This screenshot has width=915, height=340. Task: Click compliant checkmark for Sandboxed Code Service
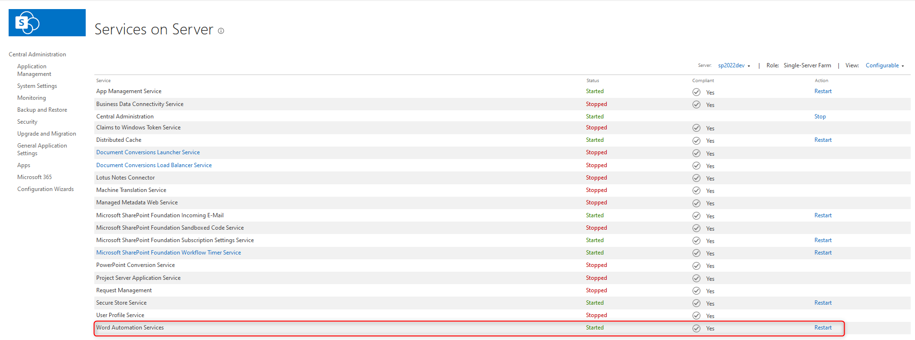pos(696,228)
